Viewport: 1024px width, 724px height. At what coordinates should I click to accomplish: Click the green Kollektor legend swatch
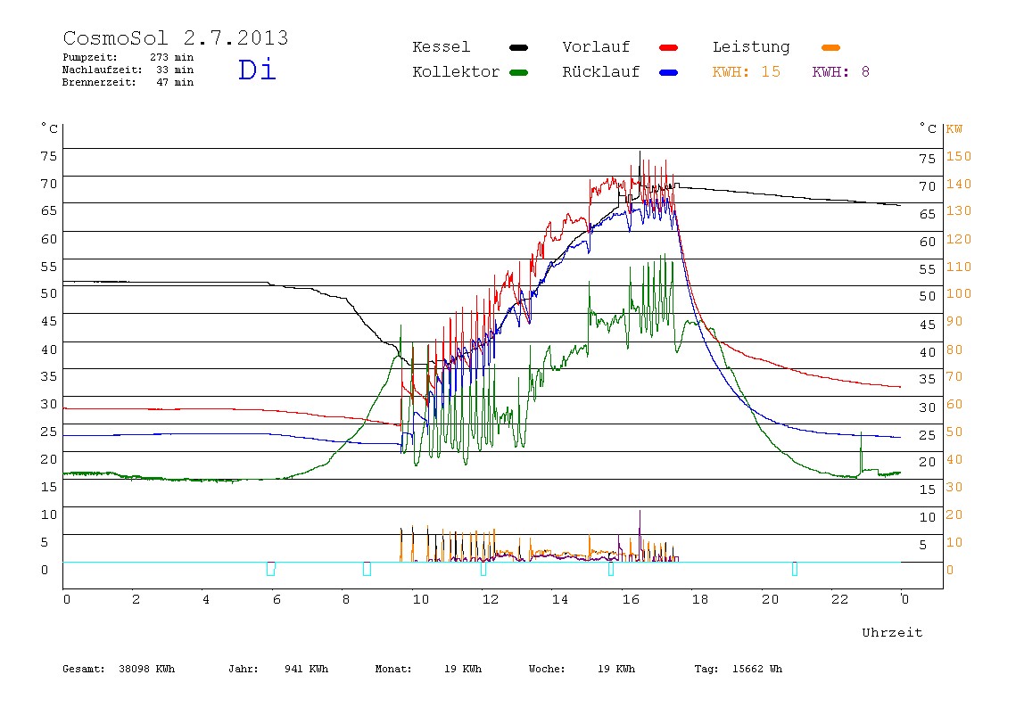coord(518,72)
